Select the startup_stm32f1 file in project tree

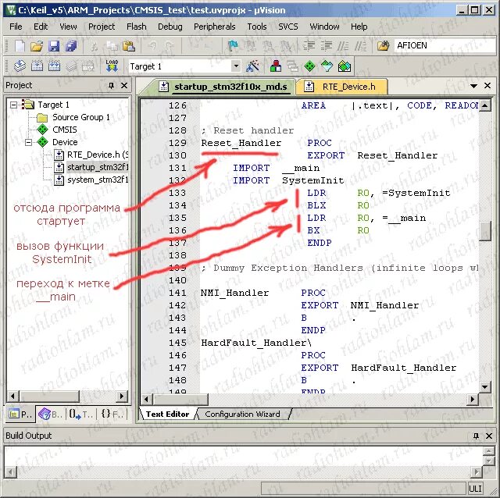[98, 167]
